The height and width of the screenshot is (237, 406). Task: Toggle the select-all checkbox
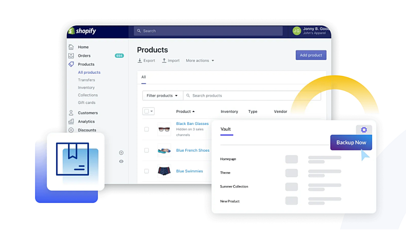146,111
